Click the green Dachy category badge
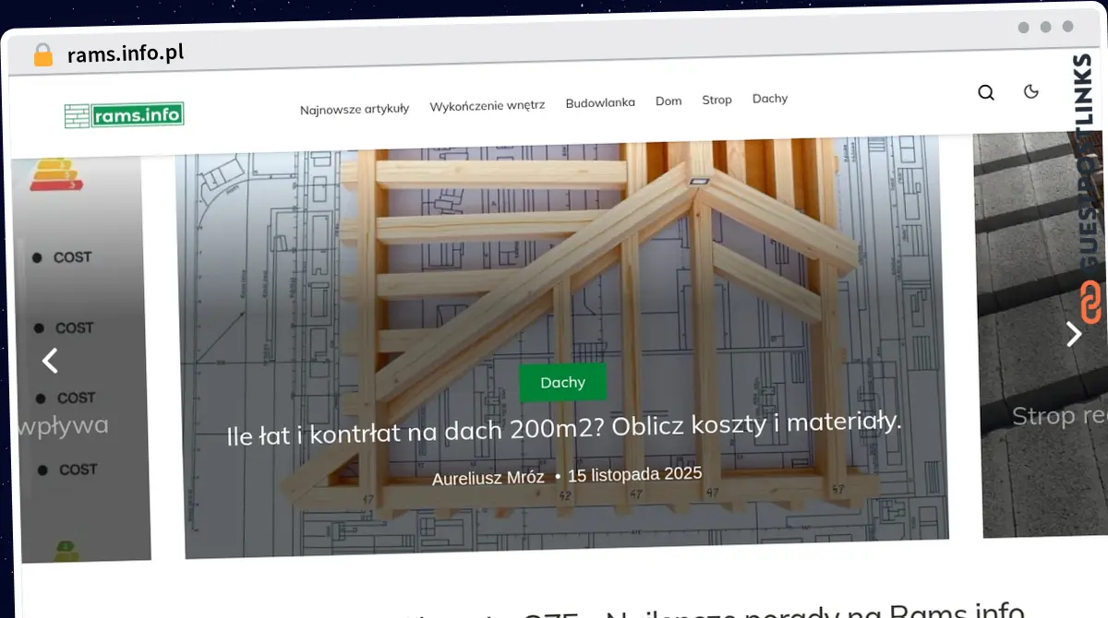This screenshot has height=618, width=1108. click(562, 382)
